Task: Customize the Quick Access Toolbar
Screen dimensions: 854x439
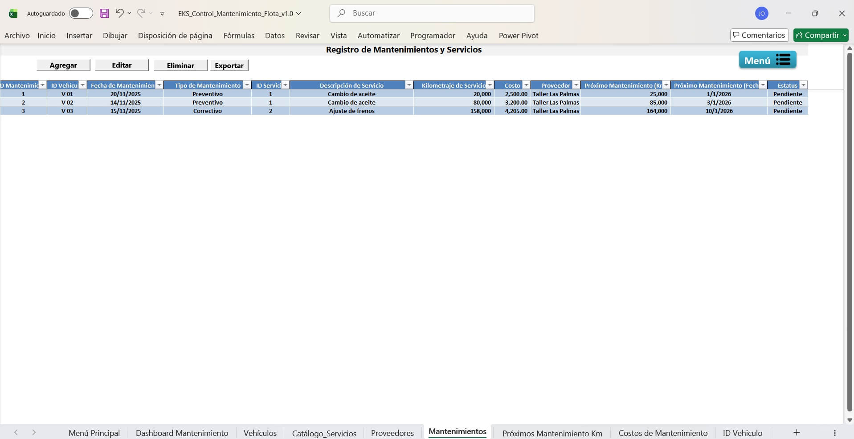Action: (162, 14)
